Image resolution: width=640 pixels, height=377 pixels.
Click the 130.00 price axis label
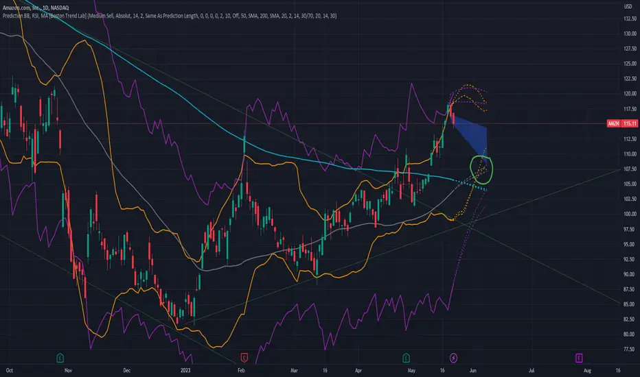coord(630,34)
